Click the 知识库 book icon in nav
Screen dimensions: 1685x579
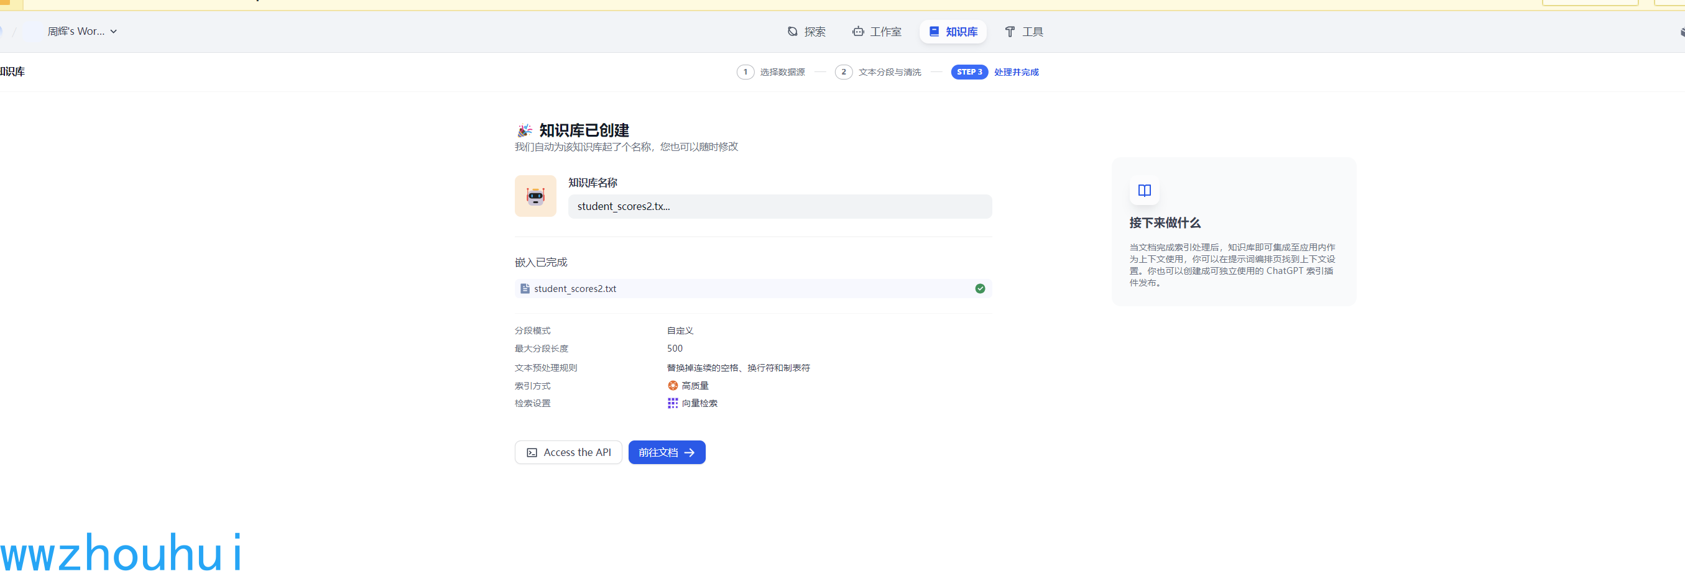(x=934, y=31)
